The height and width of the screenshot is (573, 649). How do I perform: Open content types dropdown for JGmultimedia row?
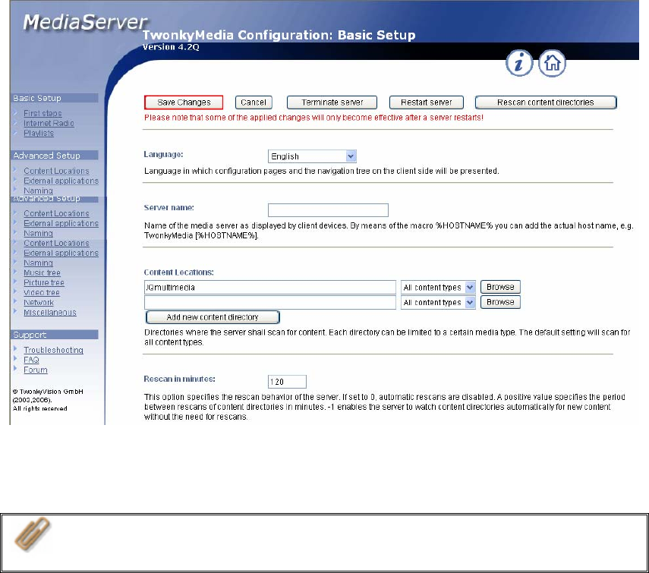tap(438, 287)
